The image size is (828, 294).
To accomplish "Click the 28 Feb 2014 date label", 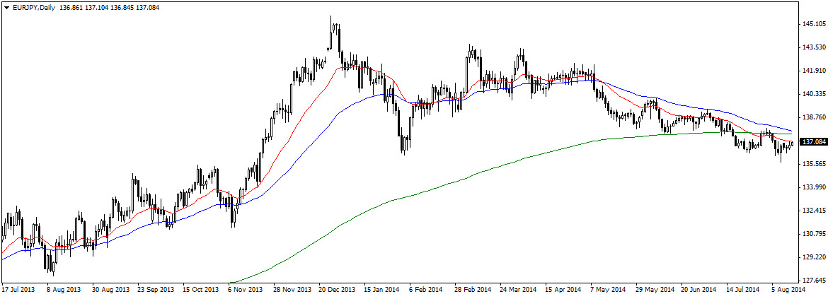I will (473, 289).
